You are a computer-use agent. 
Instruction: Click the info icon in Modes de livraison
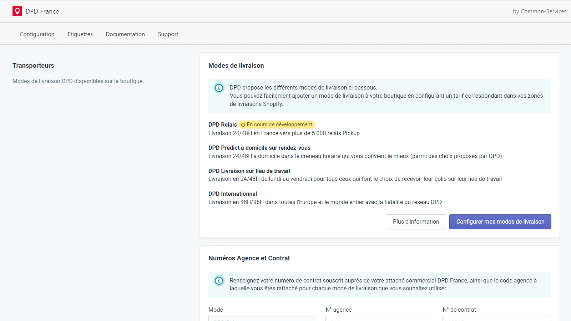coord(219,88)
